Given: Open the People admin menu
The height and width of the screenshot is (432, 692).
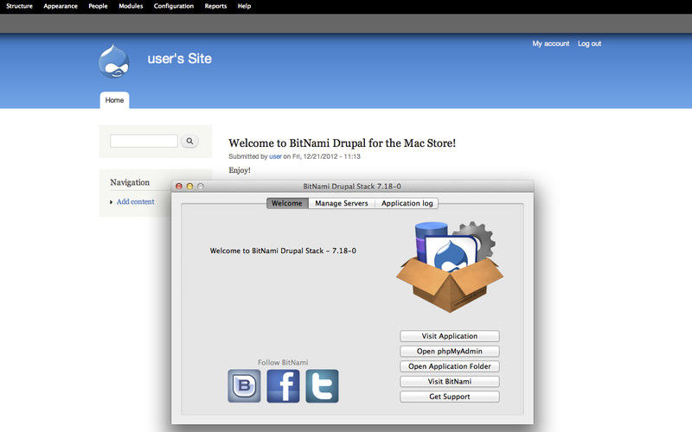Looking at the screenshot, I should coord(98,6).
